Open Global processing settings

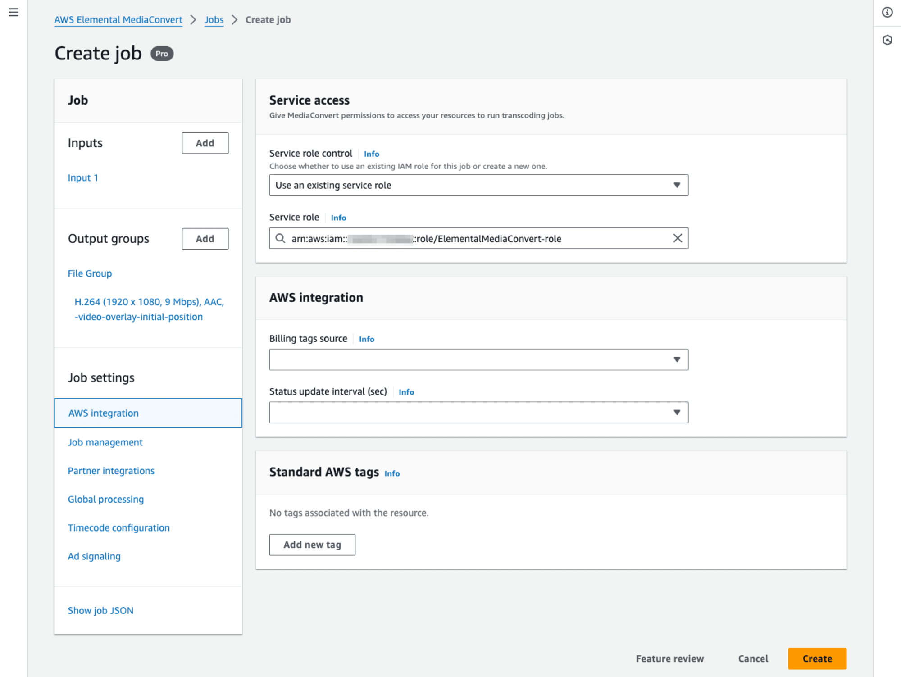tap(106, 499)
